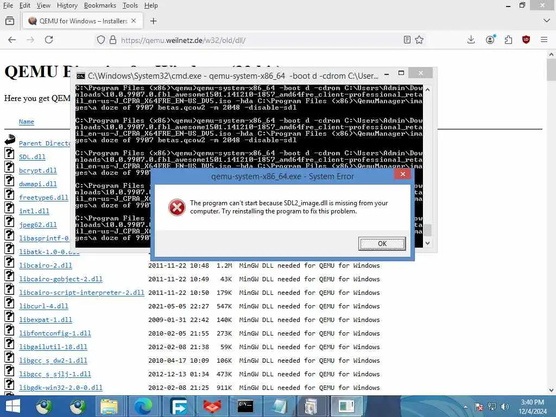Open the Firefox downloads panel
The image size is (556, 417).
pos(471,40)
